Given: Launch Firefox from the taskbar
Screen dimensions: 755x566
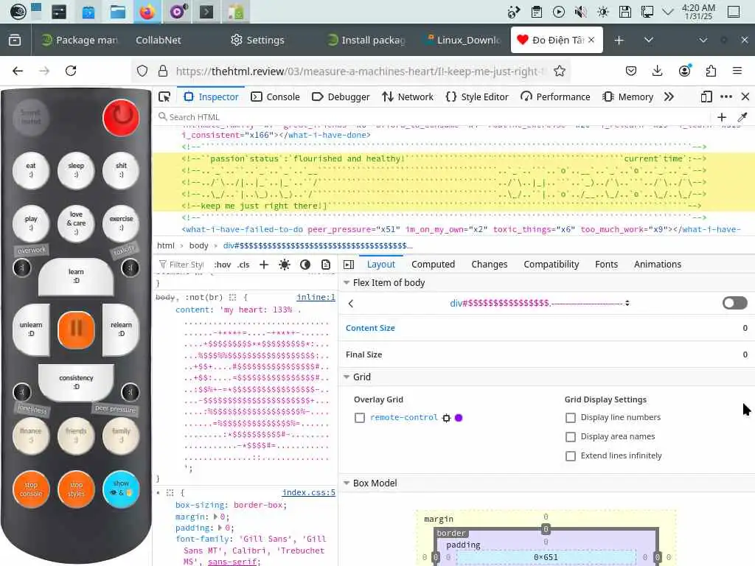Looking at the screenshot, I should (147, 12).
